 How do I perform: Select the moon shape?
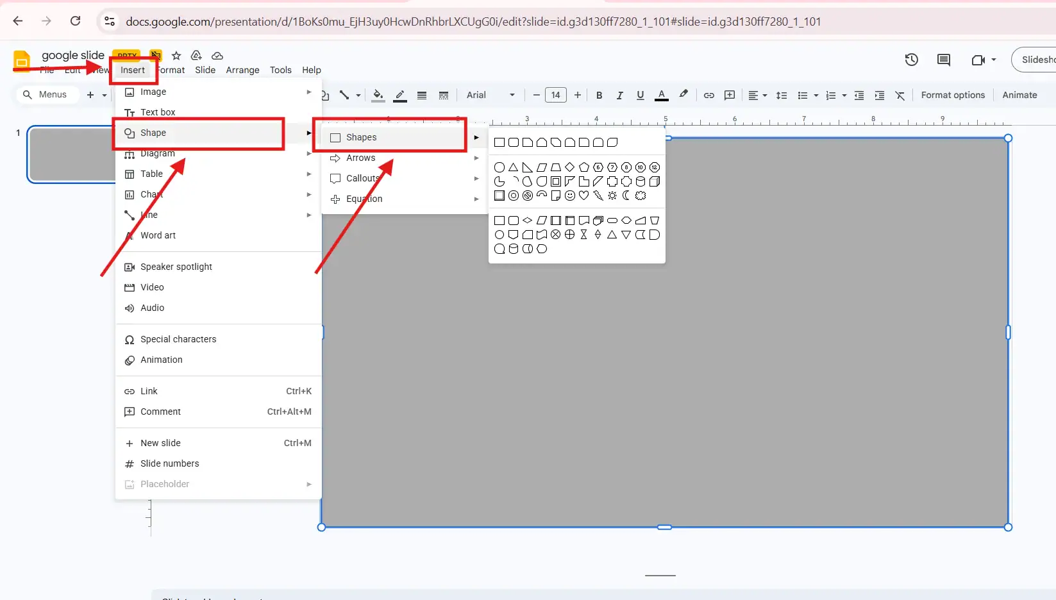pos(626,196)
